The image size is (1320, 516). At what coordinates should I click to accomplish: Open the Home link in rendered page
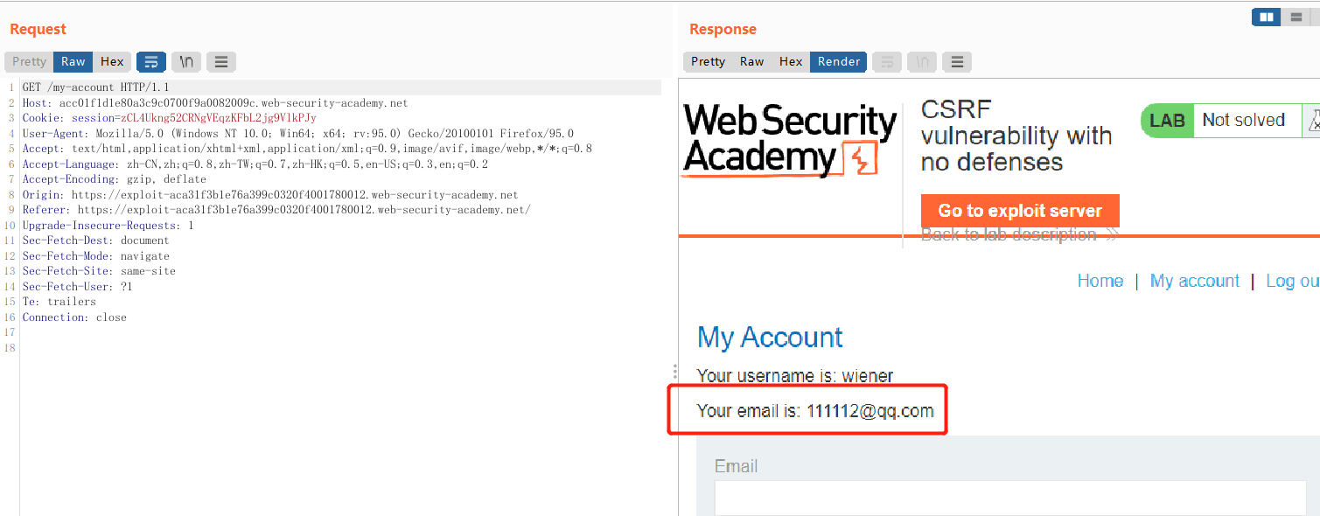tap(1100, 281)
